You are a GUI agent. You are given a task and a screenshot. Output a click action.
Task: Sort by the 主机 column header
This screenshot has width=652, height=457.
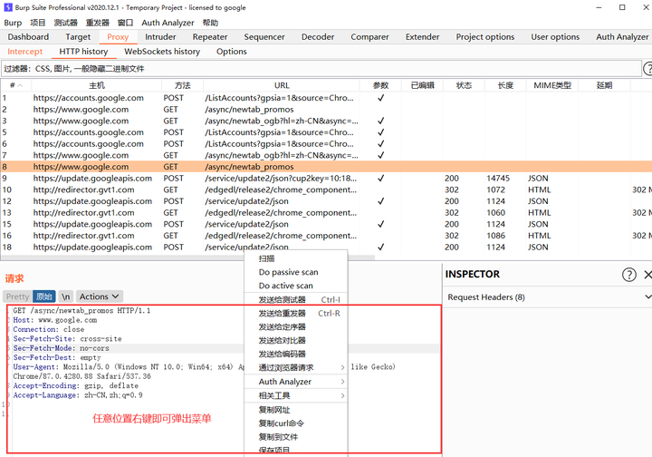click(x=97, y=85)
